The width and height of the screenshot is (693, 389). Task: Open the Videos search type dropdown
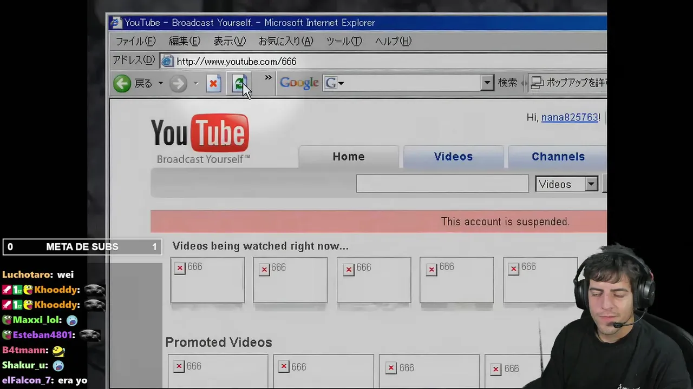pos(591,184)
